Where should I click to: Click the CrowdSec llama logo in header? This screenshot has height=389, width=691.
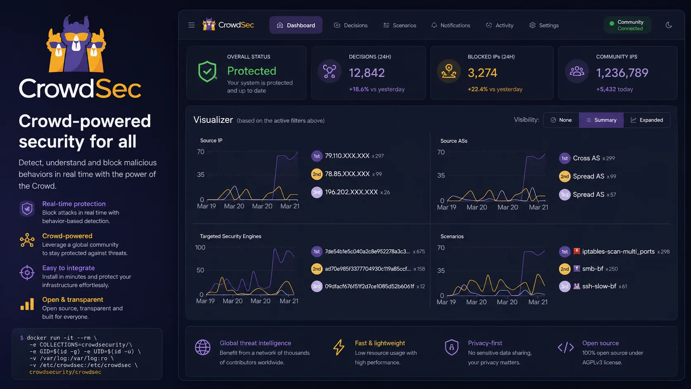[209, 24]
